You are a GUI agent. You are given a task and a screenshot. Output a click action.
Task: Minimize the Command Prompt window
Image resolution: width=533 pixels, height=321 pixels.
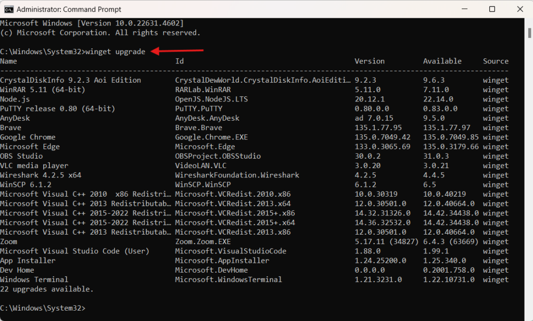[x=464, y=9]
